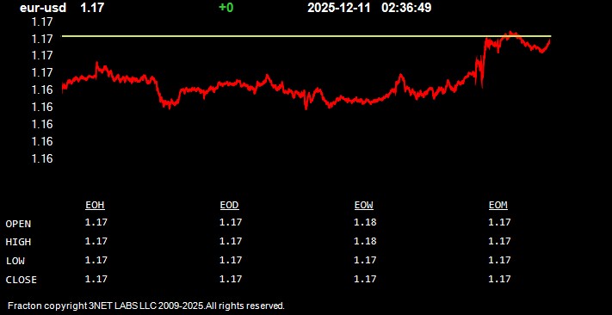Select the HIGH row label
The height and width of the screenshot is (315, 612).
pos(18,243)
